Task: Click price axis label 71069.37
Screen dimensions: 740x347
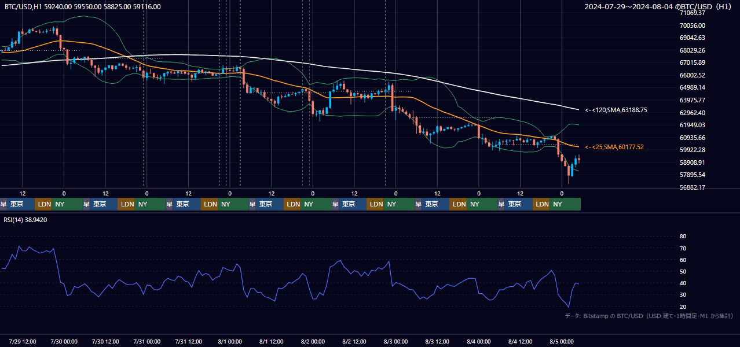Action: 692,13
